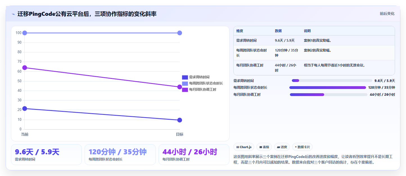406x176 pixels.
Task: Click 每周跨团队状态会时长 progress bar
Action: coord(328,88)
